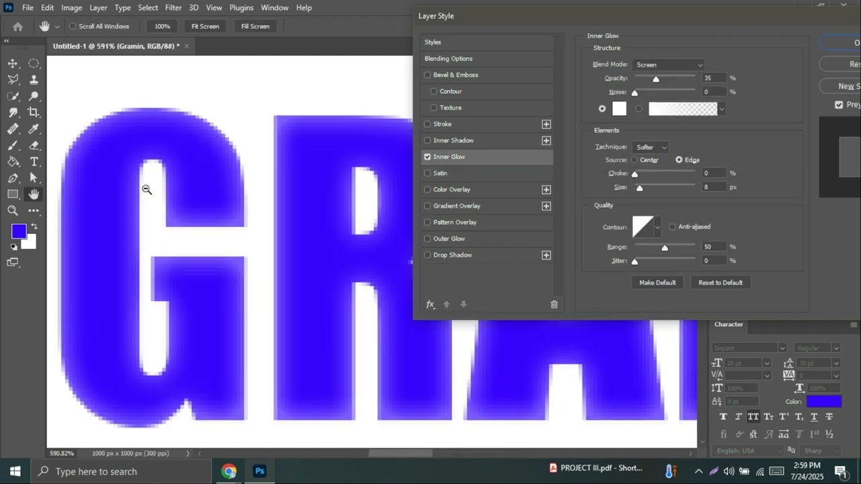The image size is (861, 484).
Task: Open the Blend Mode Screen dropdown
Action: click(667, 65)
